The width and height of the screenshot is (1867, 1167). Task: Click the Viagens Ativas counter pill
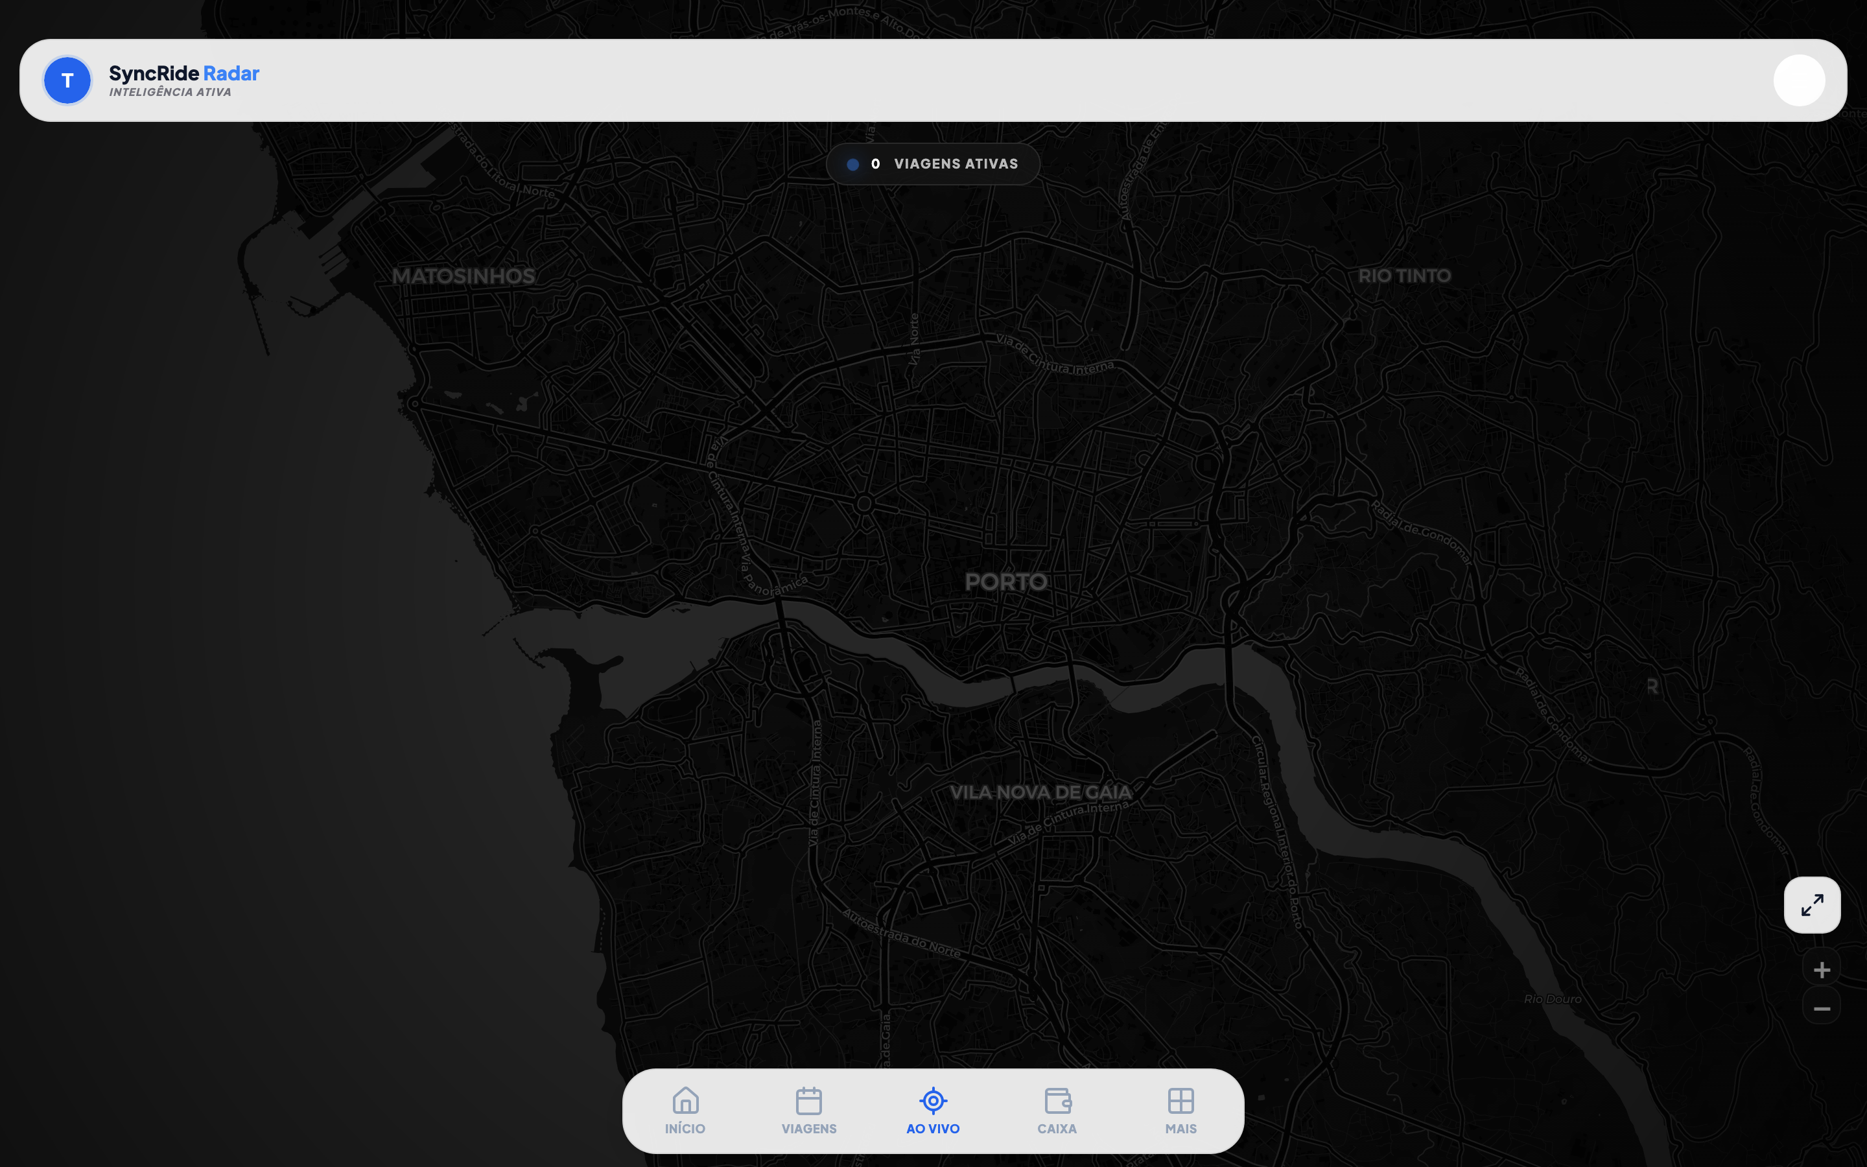pyautogui.click(x=933, y=163)
